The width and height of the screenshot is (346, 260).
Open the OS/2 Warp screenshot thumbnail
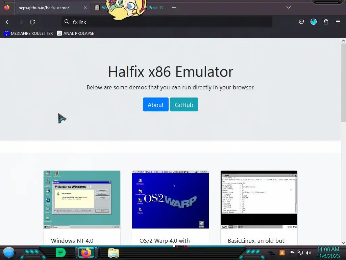170,199
